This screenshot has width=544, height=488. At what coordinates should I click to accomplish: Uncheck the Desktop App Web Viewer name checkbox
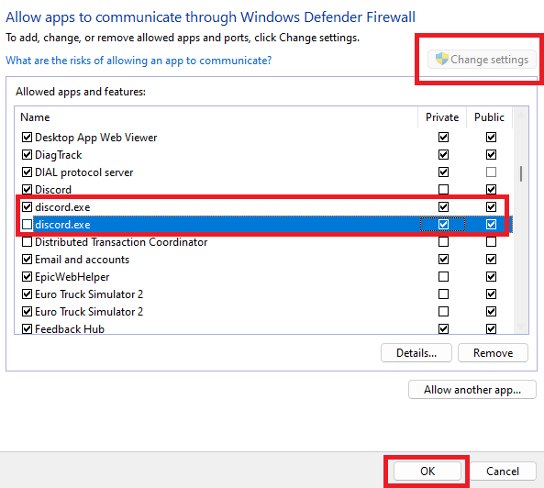coord(27,138)
